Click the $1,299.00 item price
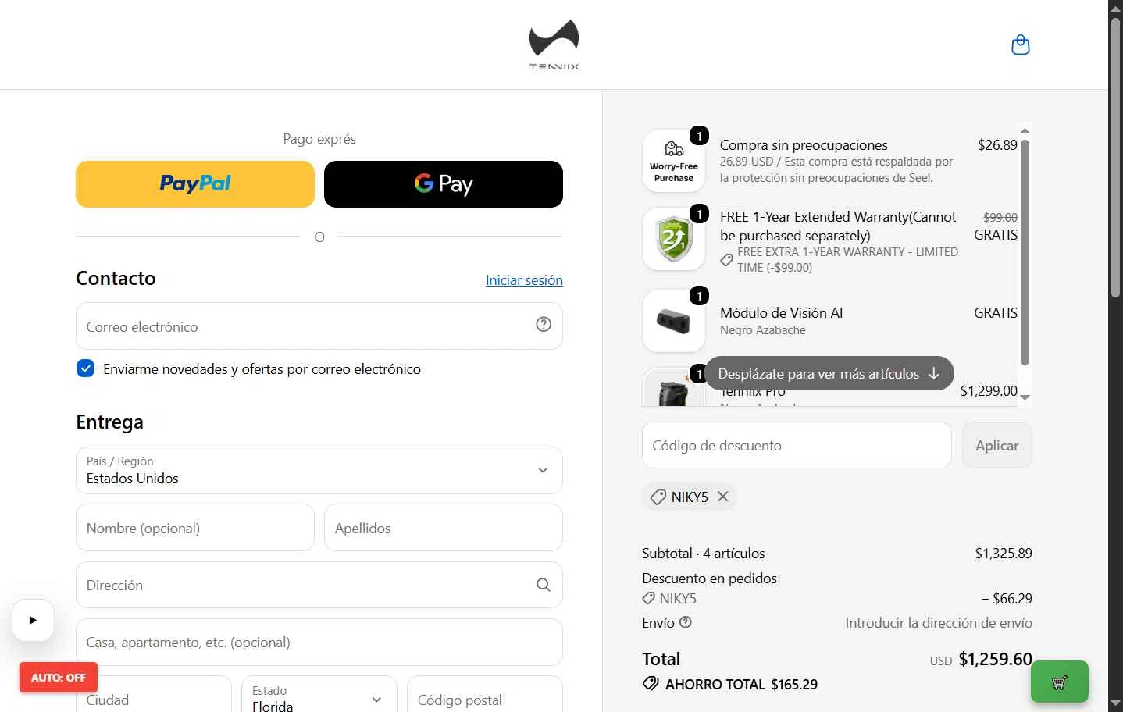Screen dimensions: 1123x712 [x=989, y=391]
